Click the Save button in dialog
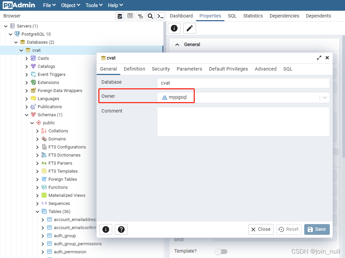The image size is (345, 258). pyautogui.click(x=317, y=229)
